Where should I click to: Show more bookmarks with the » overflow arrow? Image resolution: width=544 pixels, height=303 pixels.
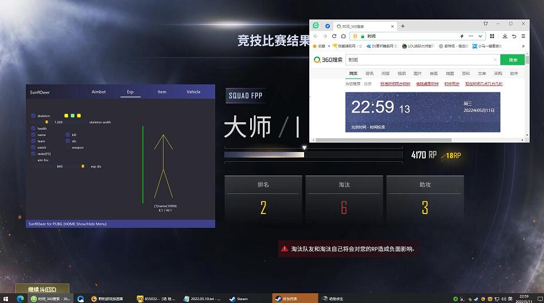(x=523, y=46)
